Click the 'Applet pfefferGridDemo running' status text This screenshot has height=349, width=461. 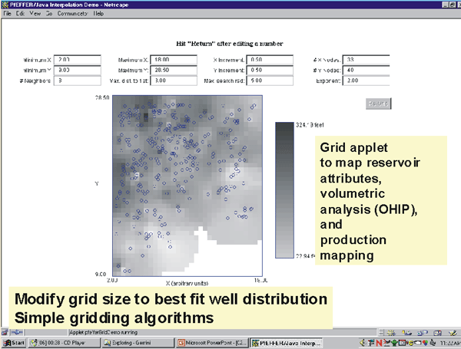pyautogui.click(x=103, y=332)
